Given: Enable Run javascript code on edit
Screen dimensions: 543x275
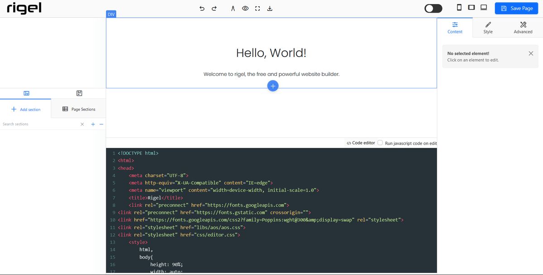Looking at the screenshot, I should point(380,142).
